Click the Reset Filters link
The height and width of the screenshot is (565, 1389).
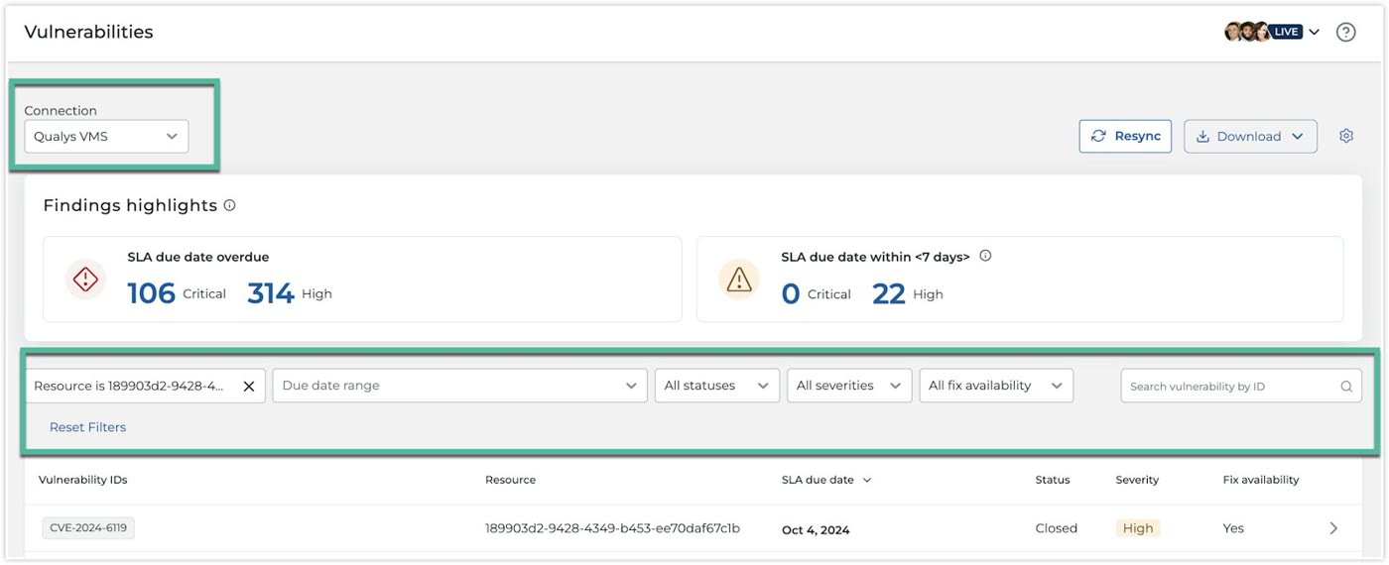pos(87,427)
